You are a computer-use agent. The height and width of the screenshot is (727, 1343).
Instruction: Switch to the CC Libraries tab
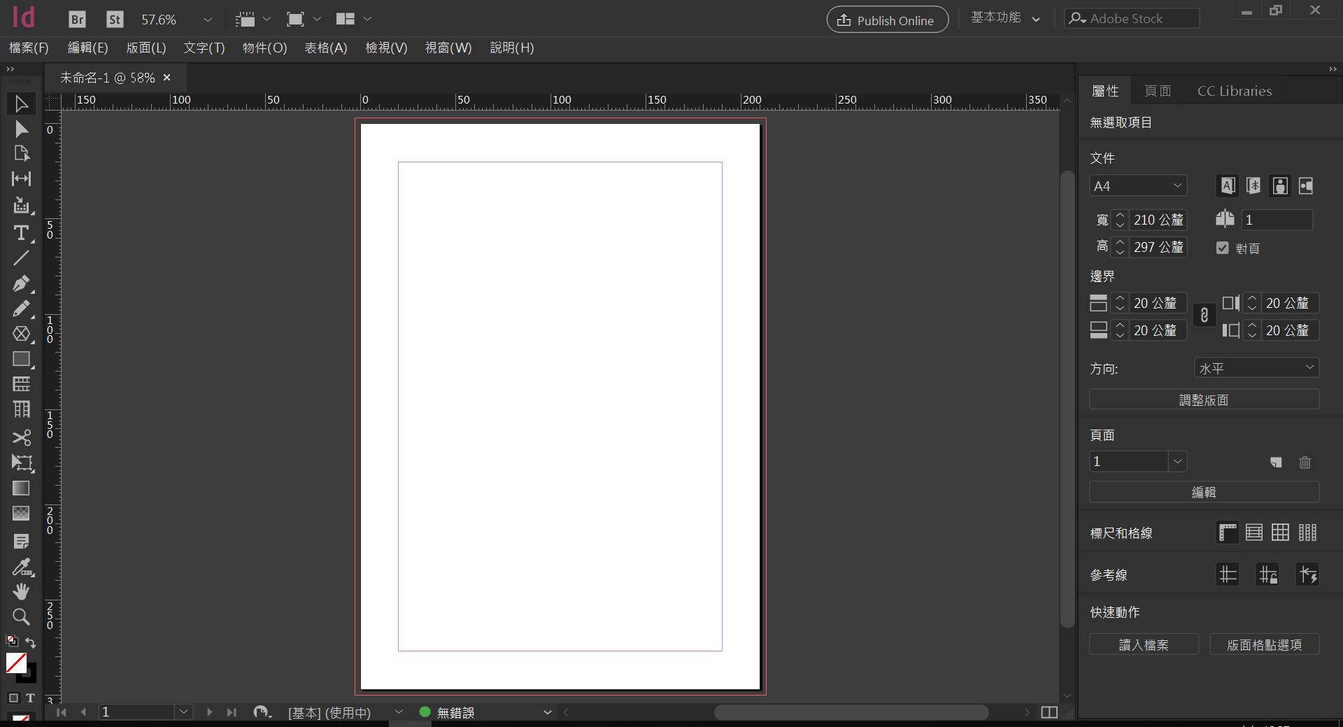tap(1235, 91)
